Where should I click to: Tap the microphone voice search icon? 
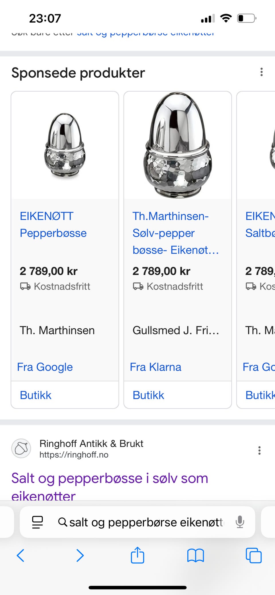(240, 522)
